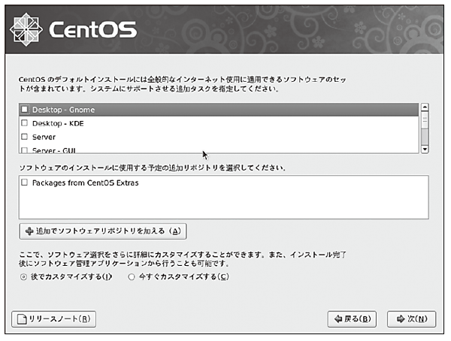Select the customize now radio button
The height and width of the screenshot is (341, 451).
[132, 276]
